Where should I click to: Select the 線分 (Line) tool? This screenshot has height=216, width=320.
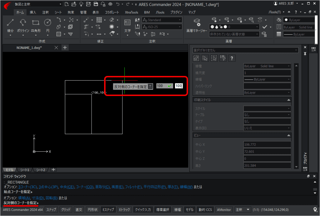click(x=10, y=26)
